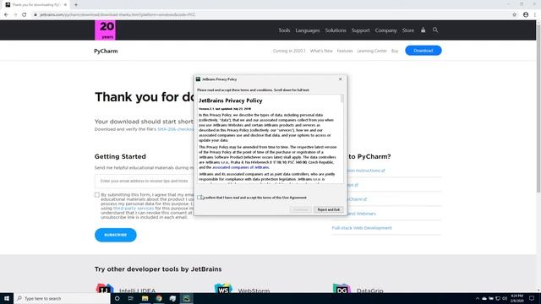This screenshot has width=541, height=304.
Task: Click the DataGrip product logo
Action: coord(342,289)
